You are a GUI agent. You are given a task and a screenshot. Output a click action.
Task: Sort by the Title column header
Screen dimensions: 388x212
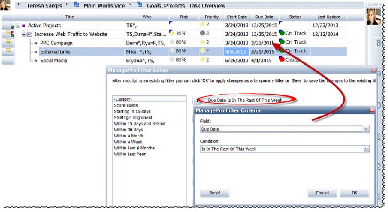tap(69, 17)
